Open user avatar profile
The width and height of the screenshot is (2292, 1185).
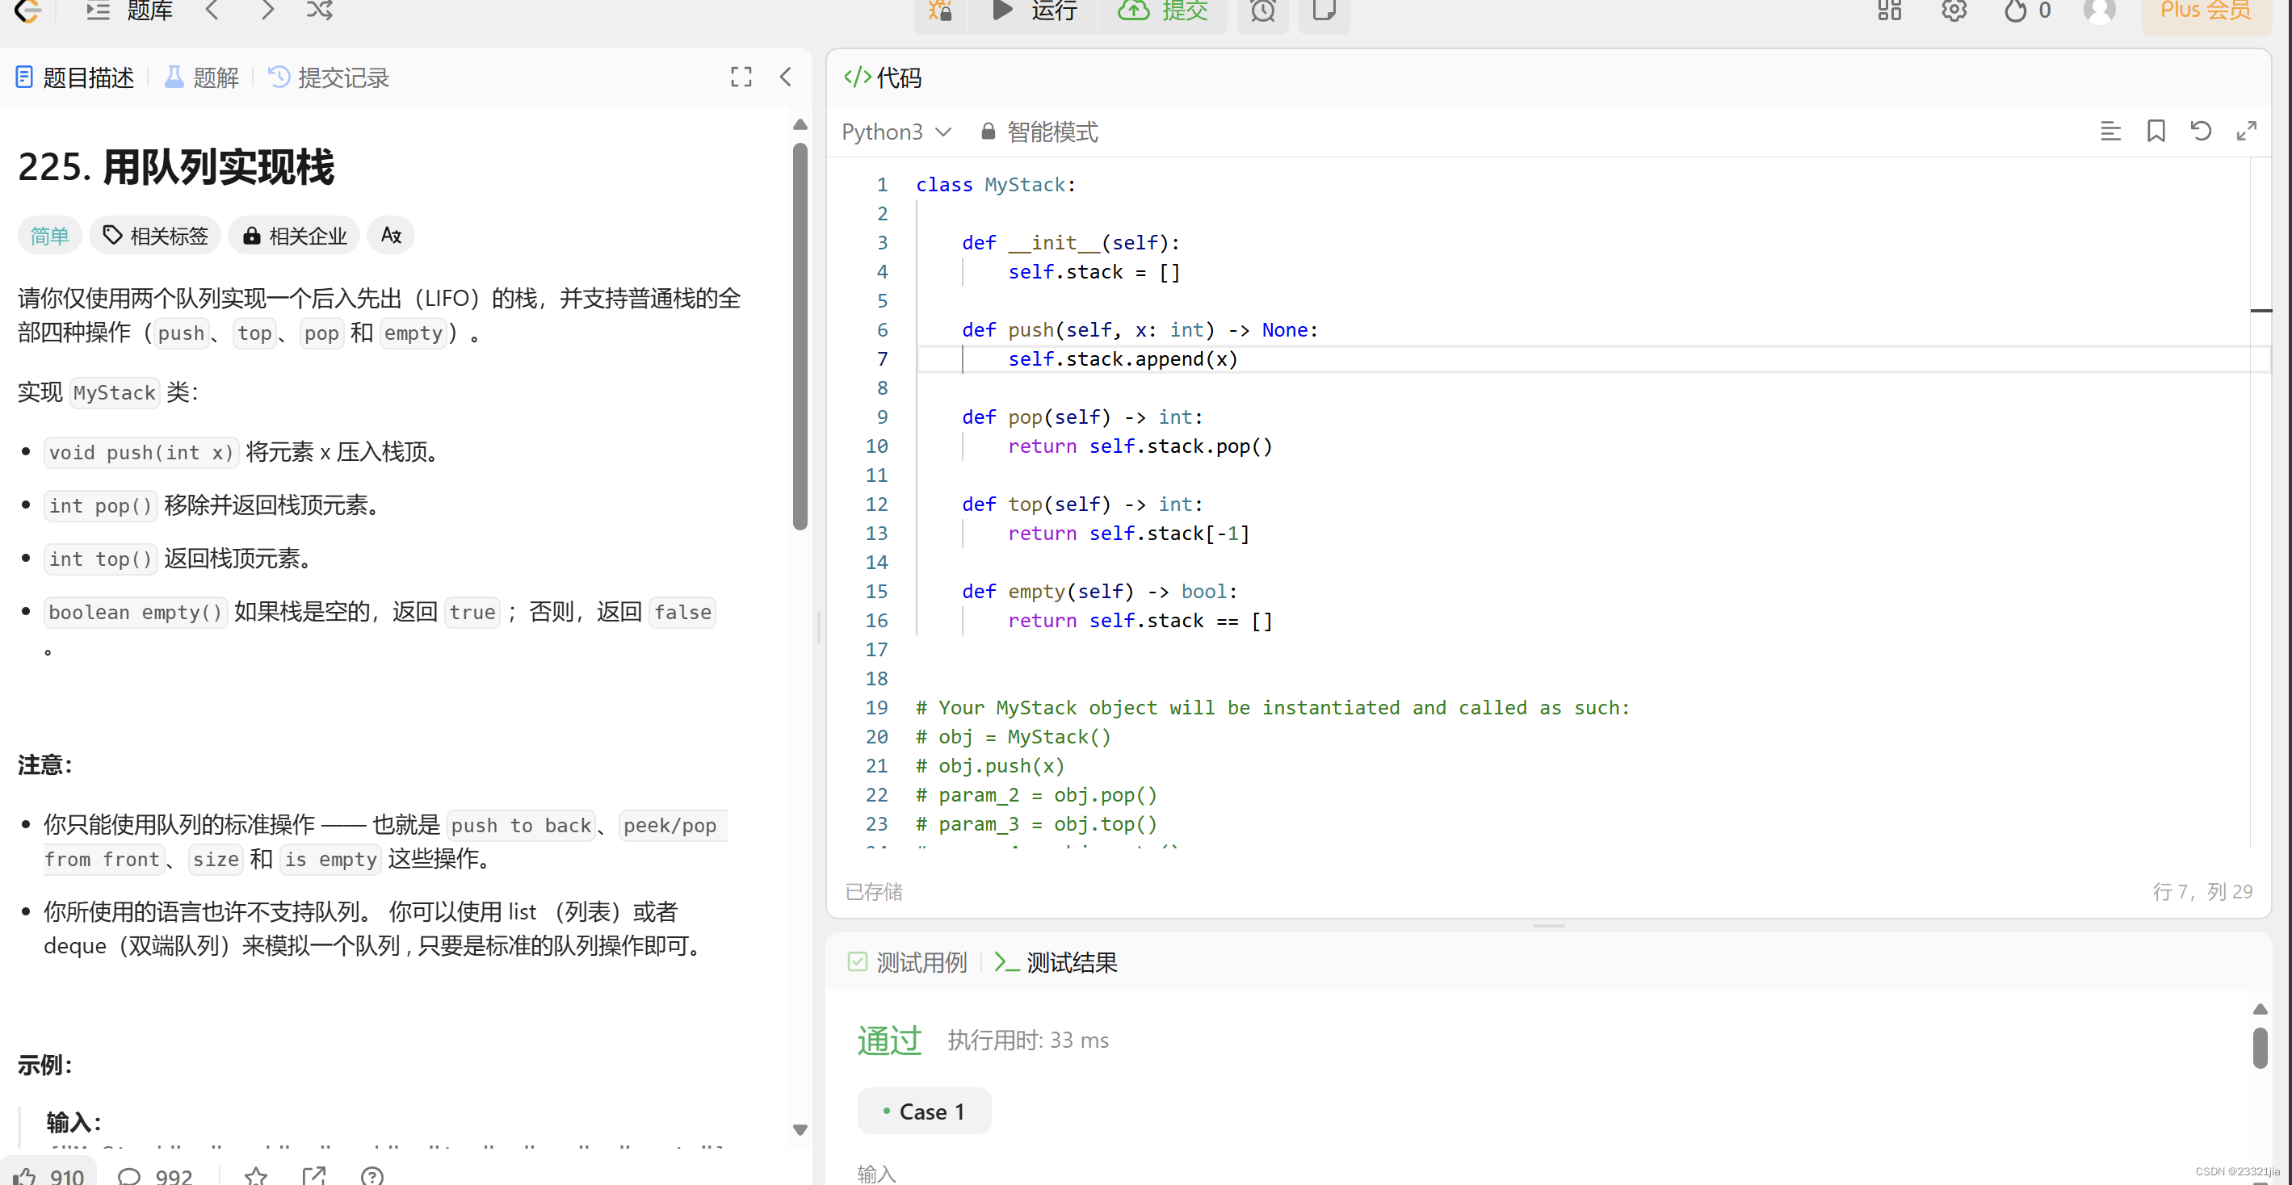pyautogui.click(x=2100, y=10)
